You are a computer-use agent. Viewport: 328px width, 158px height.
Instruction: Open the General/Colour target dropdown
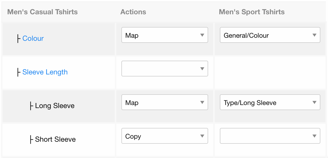click(x=270, y=35)
